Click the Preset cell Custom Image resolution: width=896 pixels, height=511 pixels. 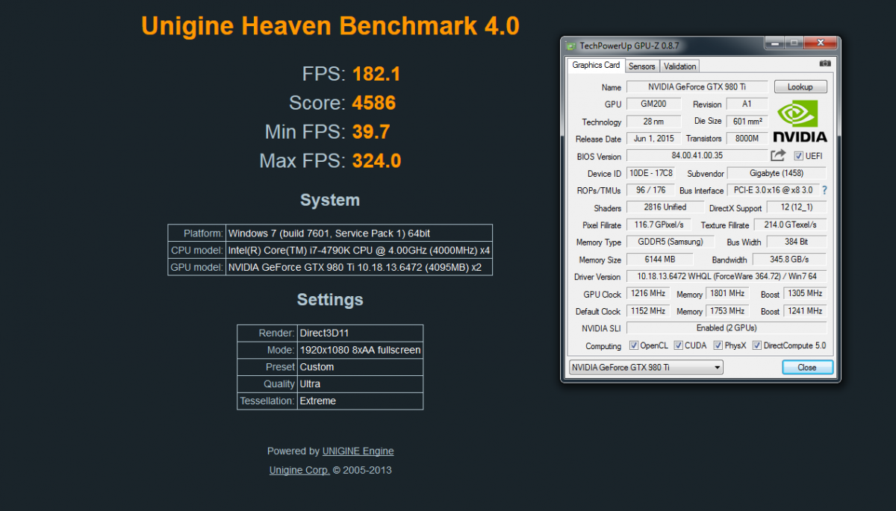361,367
